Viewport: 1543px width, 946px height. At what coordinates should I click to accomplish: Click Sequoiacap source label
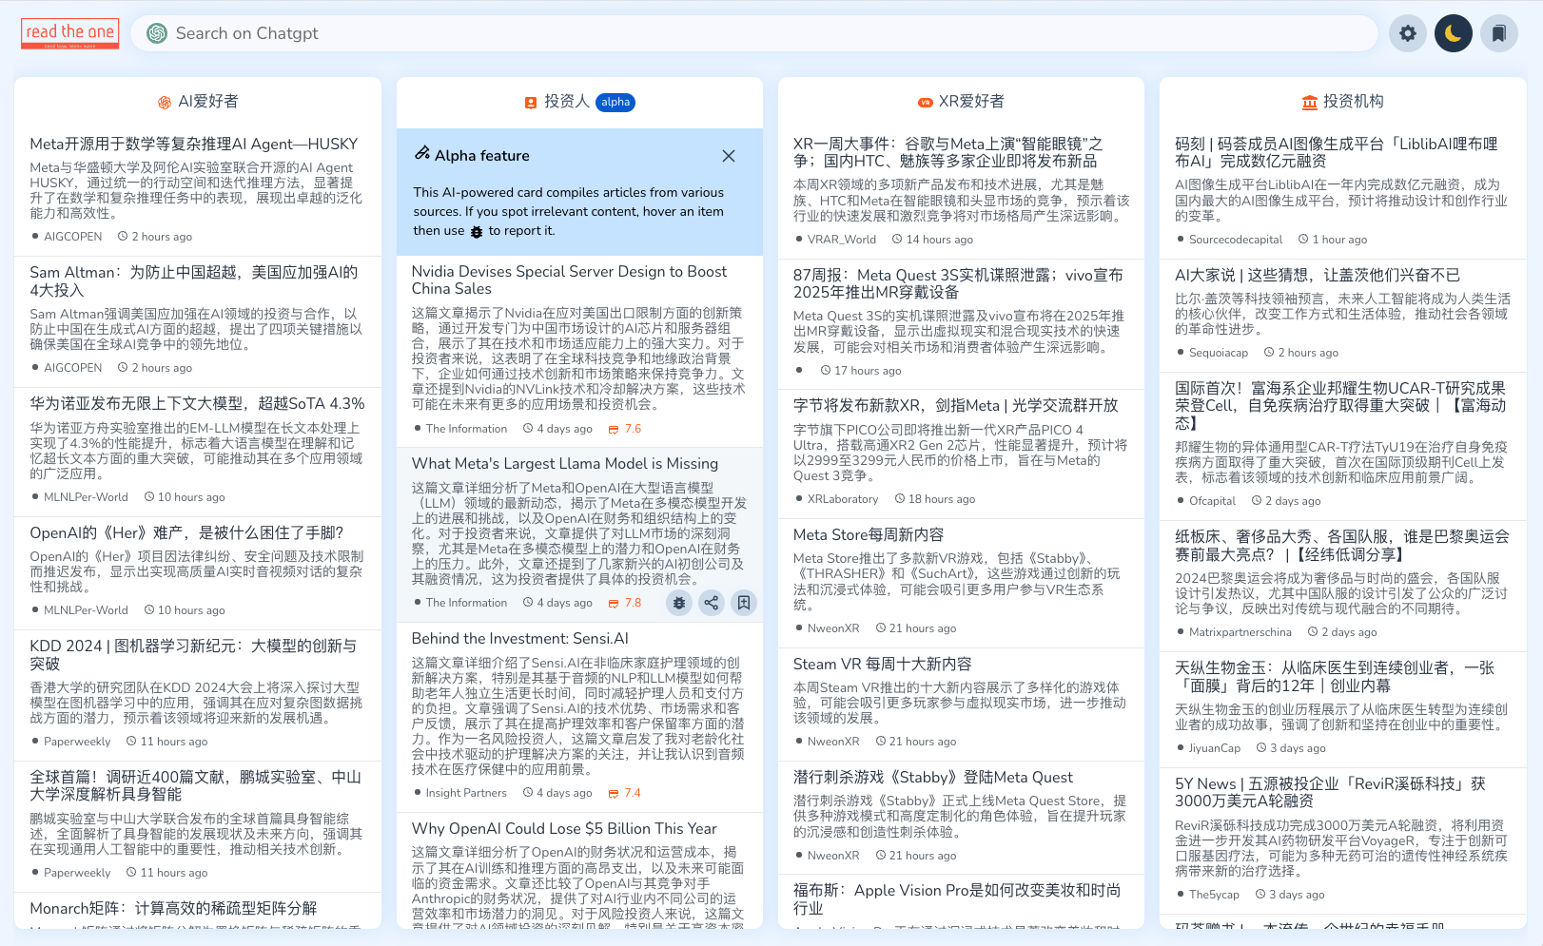click(1219, 353)
